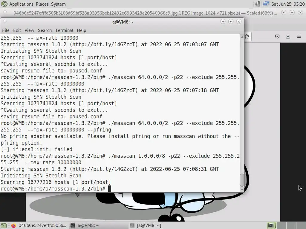Open the Terminal menu in menu bar
The height and width of the screenshot is (229, 306).
[x=64, y=30]
